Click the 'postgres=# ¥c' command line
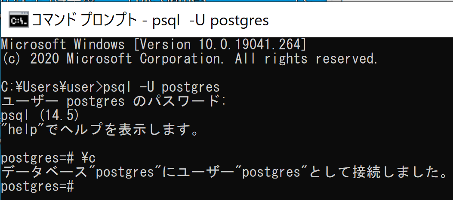The width and height of the screenshot is (453, 200). tap(48, 158)
